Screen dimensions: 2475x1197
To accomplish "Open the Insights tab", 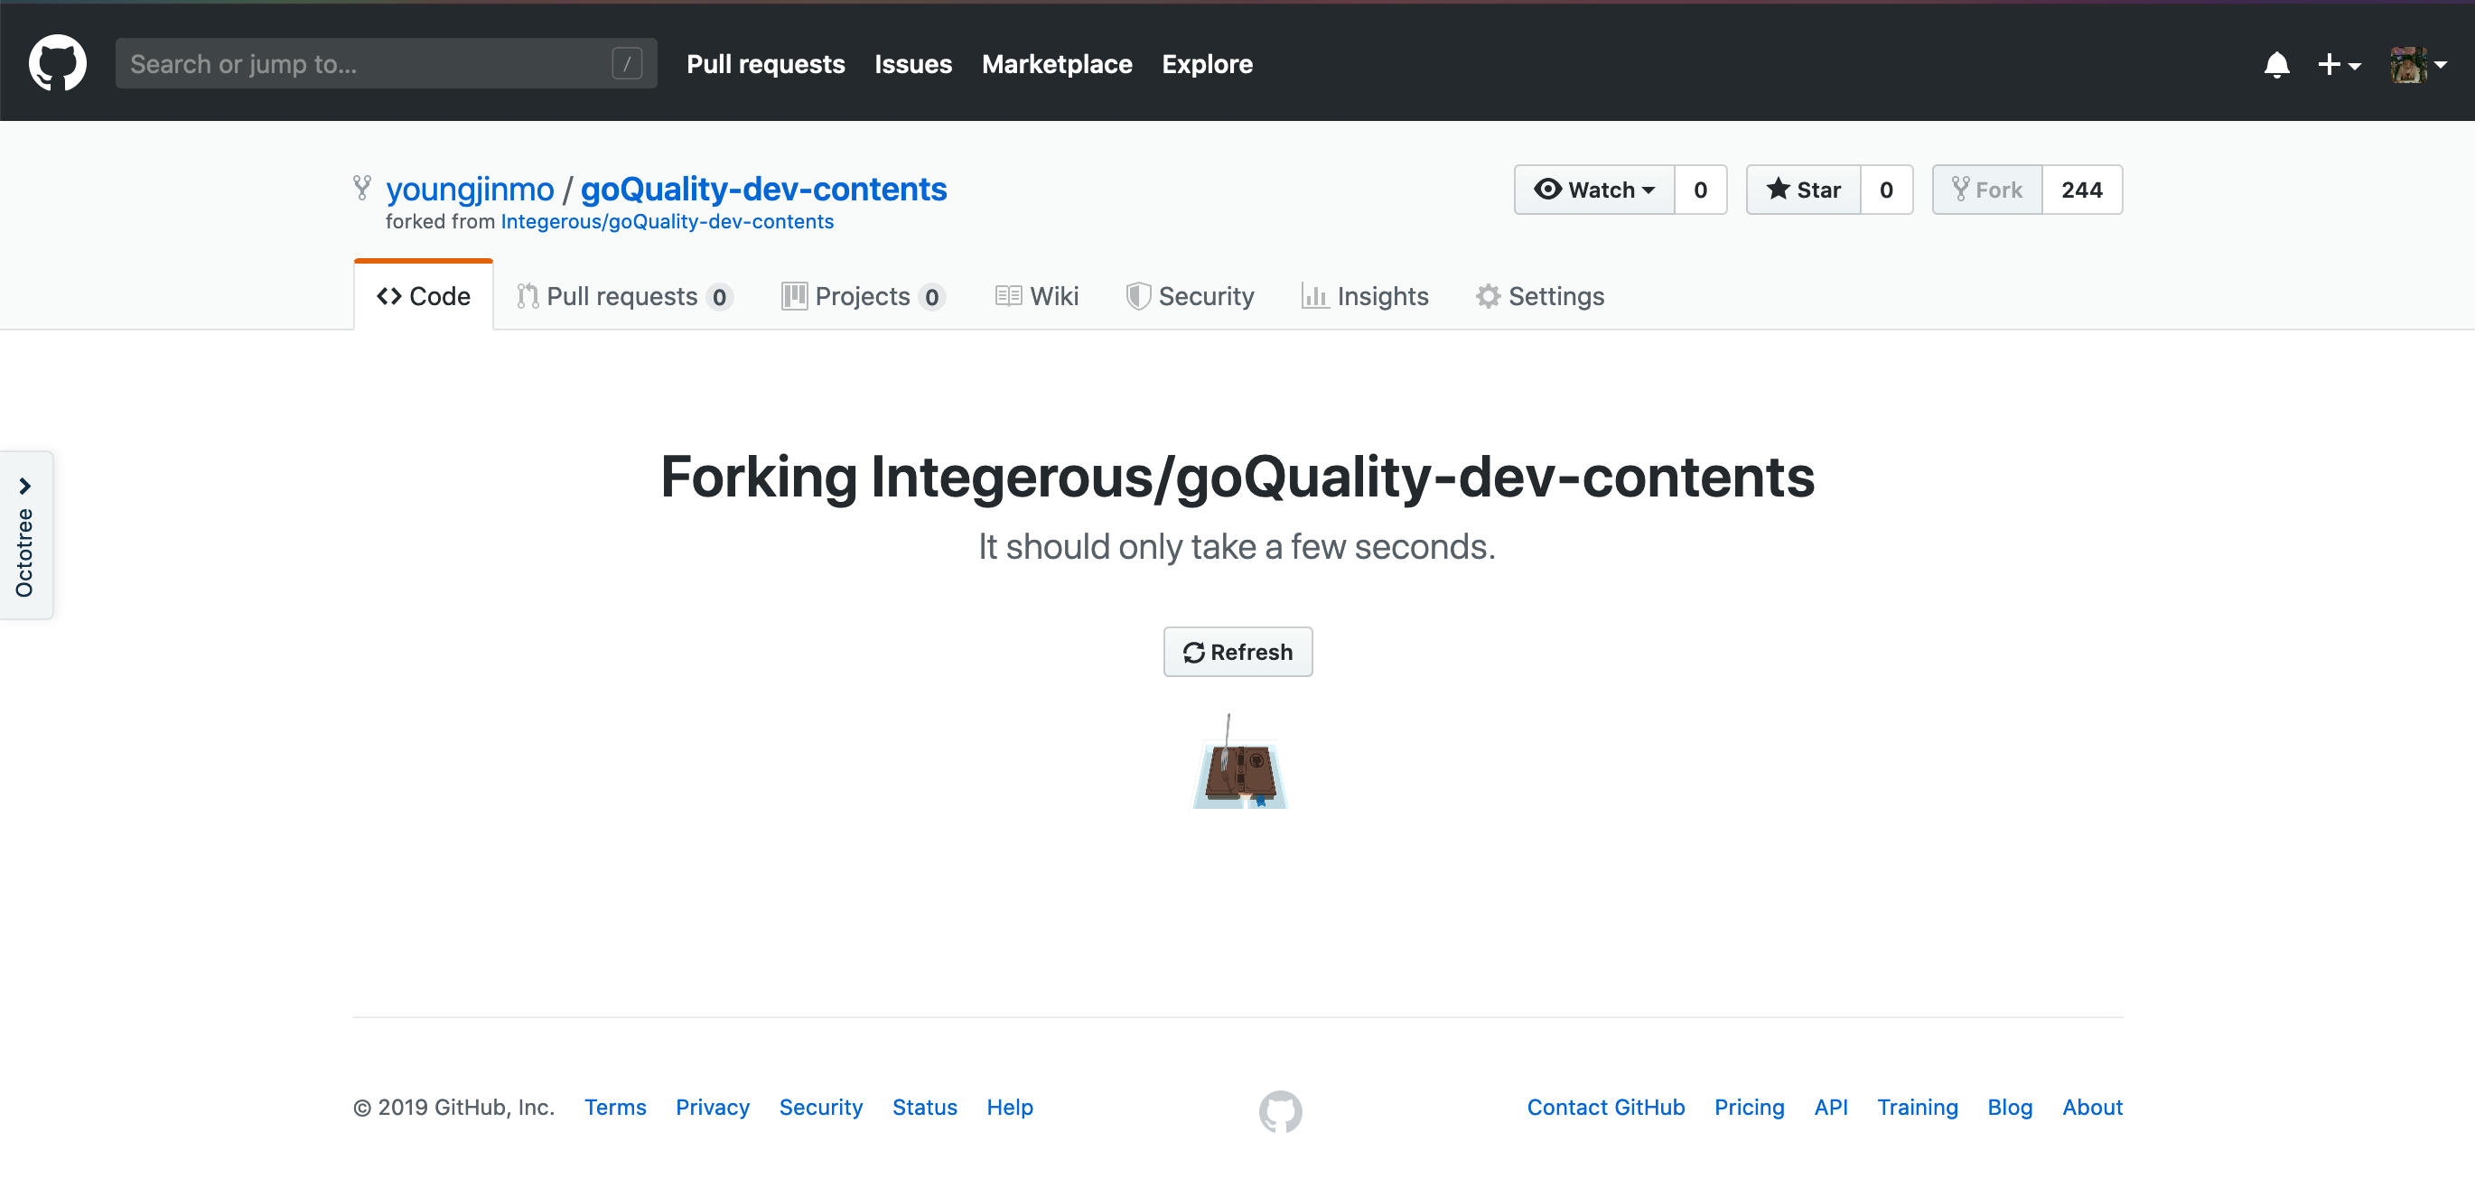I will pyautogui.click(x=1364, y=296).
